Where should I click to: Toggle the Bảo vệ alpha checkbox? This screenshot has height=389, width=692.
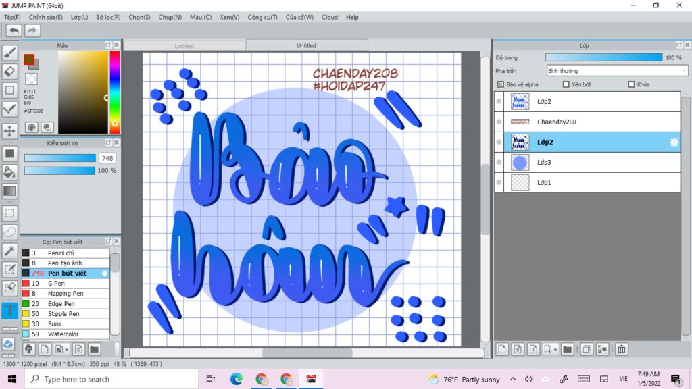click(501, 84)
